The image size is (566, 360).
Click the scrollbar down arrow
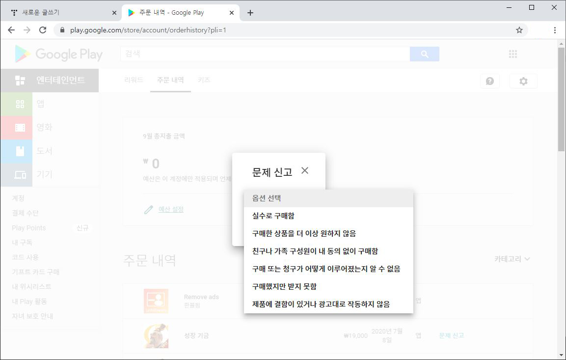click(561, 356)
